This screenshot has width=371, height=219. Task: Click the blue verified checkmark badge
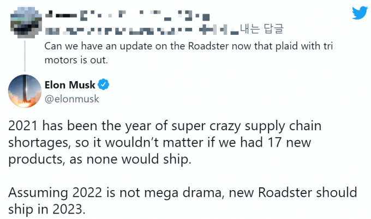[104, 84]
